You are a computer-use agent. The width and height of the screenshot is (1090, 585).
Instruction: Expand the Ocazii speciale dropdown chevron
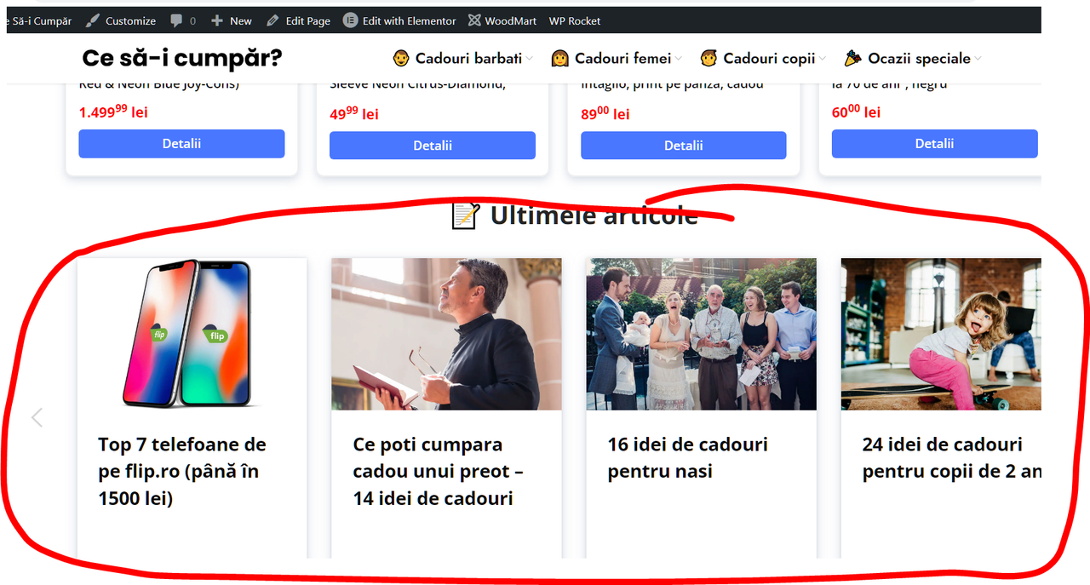[978, 59]
